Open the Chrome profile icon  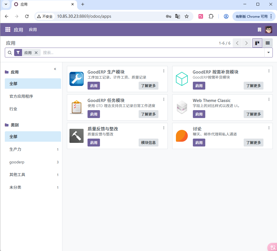[226, 16]
